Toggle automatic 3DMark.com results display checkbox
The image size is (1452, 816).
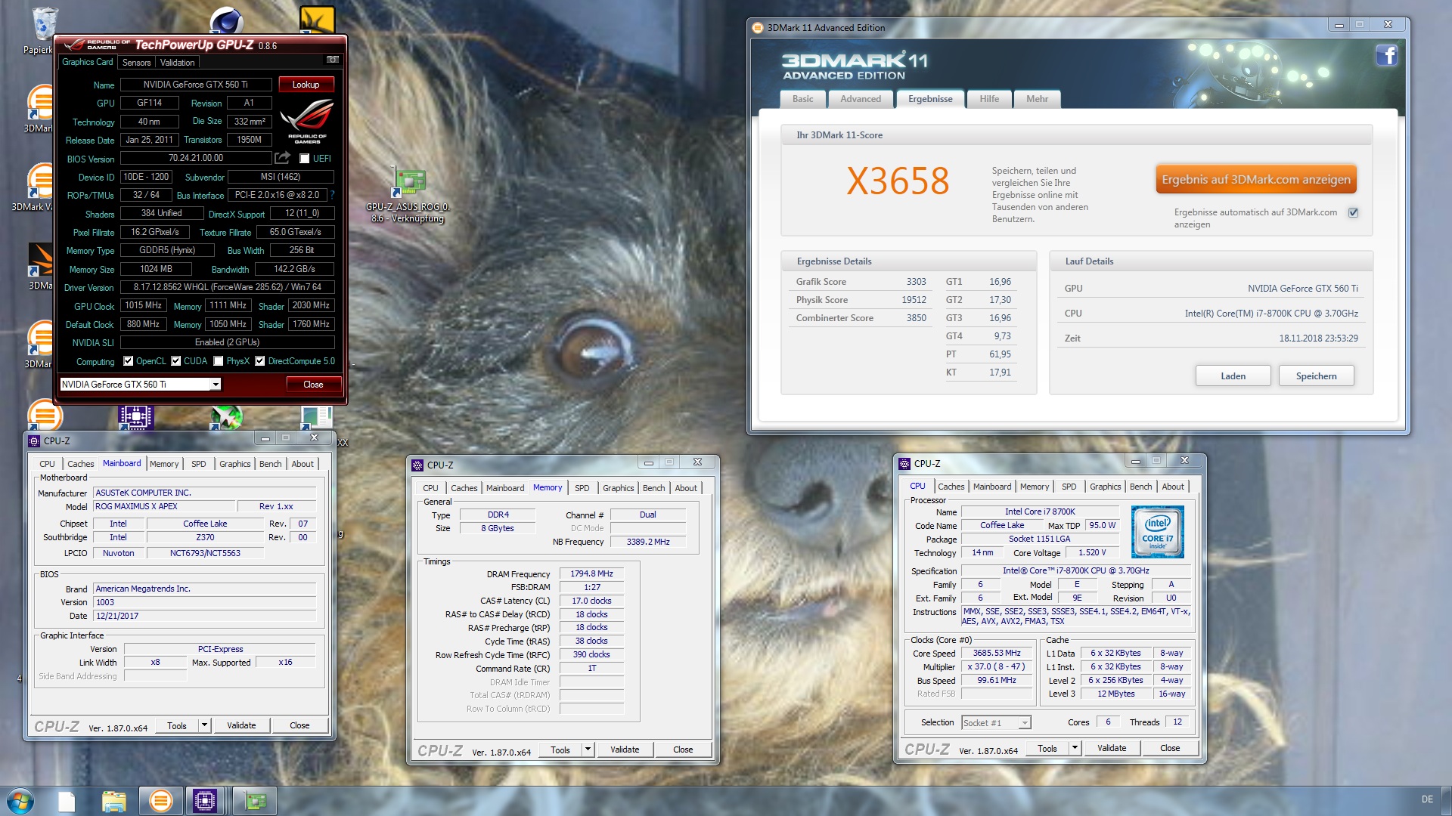click(1353, 213)
